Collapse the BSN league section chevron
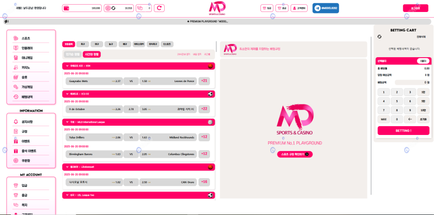 67,66
